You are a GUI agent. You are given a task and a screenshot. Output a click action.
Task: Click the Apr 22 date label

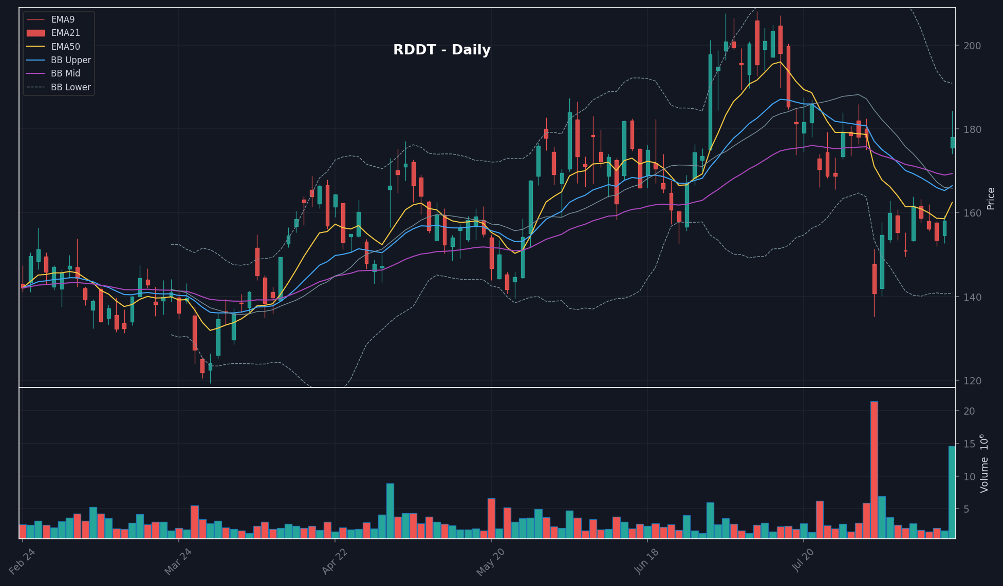click(335, 561)
